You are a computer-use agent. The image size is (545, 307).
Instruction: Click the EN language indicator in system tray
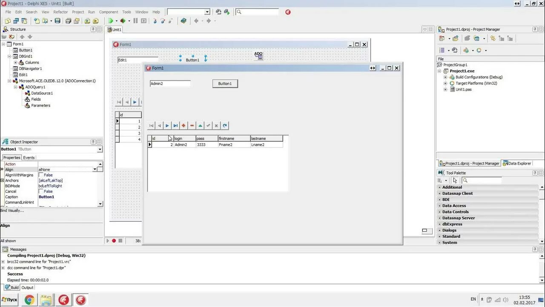click(x=473, y=299)
